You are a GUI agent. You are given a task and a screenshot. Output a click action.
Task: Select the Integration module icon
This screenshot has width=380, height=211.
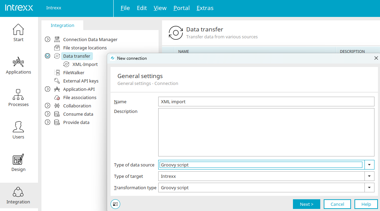pyautogui.click(x=18, y=192)
